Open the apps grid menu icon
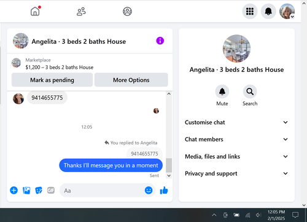This screenshot has width=307, height=222. pyautogui.click(x=250, y=11)
